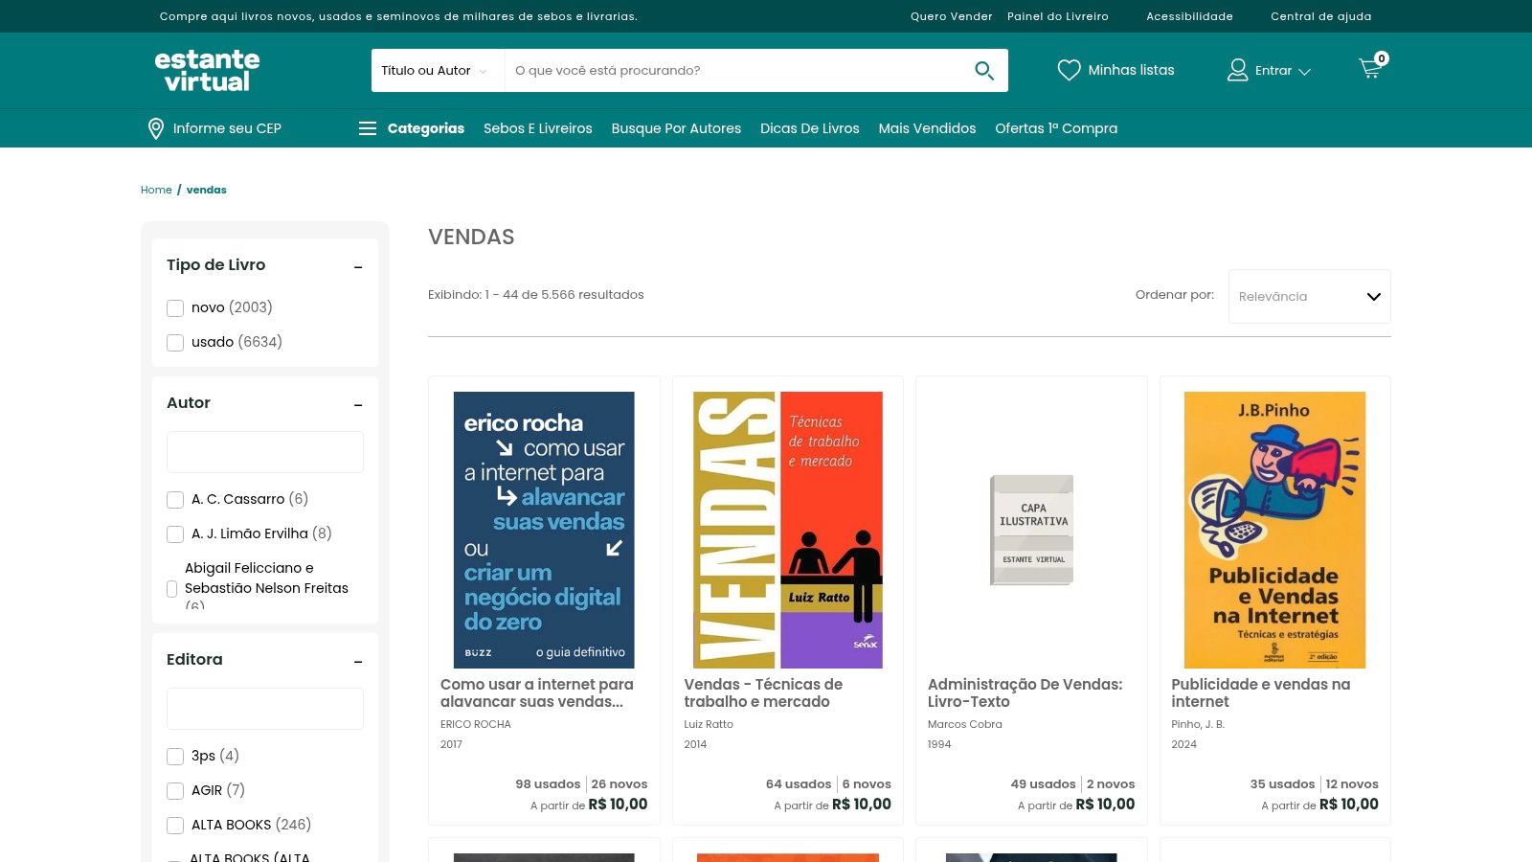Open Busque Por Autores
1532x862 pixels.
coord(676,128)
